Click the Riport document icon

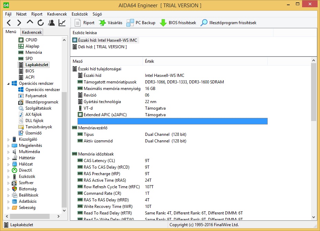coord(78,23)
